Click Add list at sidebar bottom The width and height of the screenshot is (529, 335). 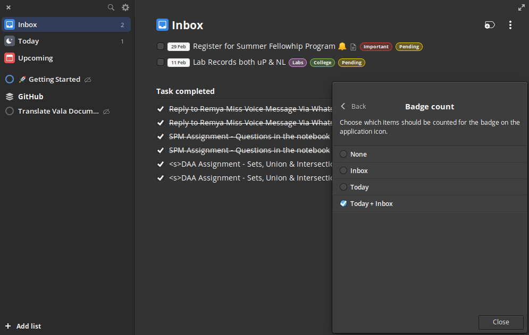(23, 326)
